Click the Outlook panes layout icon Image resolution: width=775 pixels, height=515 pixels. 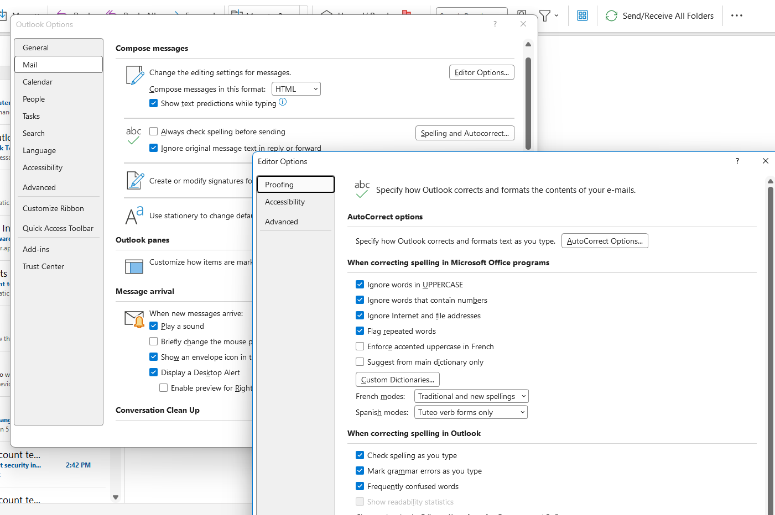tap(134, 266)
